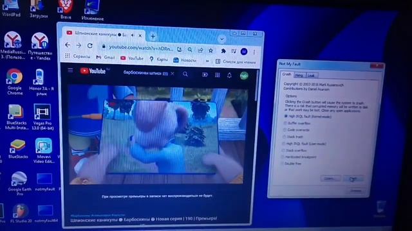
Task: Select the Vegas Pro 13.0 desktop icon
Action: (x=42, y=117)
